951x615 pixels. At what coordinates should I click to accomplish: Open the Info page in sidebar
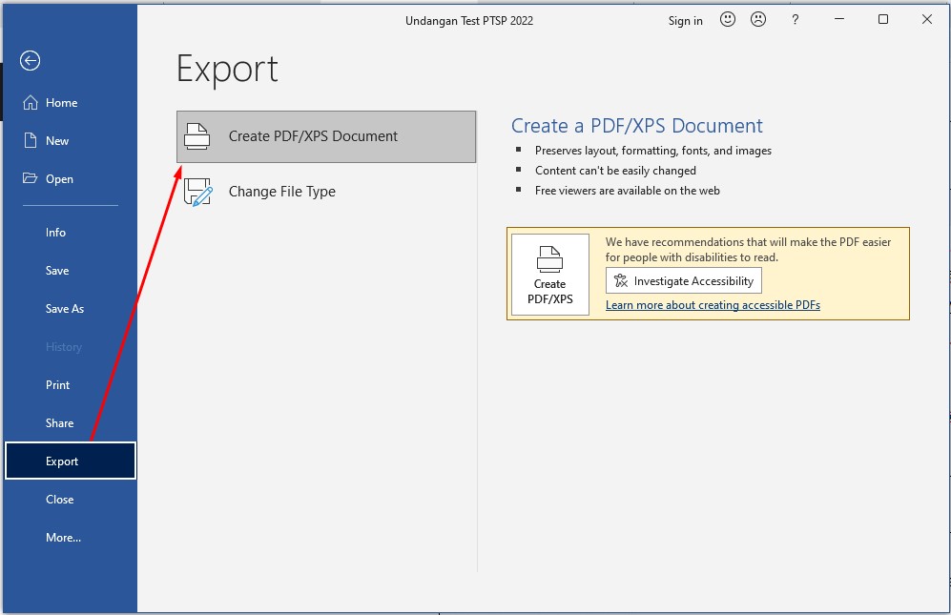pos(56,233)
